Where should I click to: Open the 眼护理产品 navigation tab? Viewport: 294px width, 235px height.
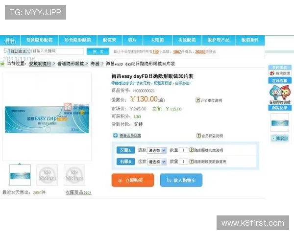pos(219,40)
